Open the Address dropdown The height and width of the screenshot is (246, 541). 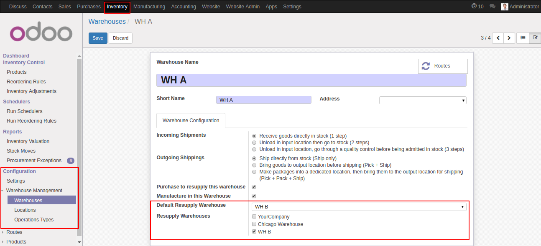pos(423,100)
